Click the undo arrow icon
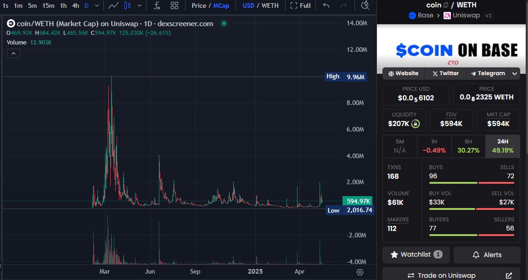 [x=326, y=5]
